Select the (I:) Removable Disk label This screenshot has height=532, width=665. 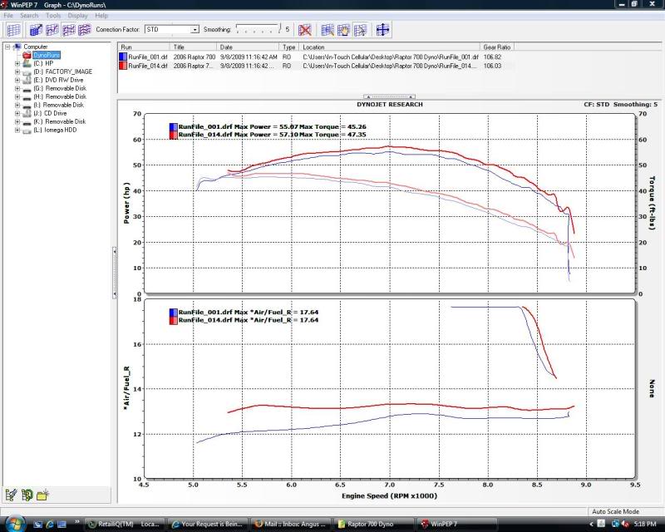point(58,105)
